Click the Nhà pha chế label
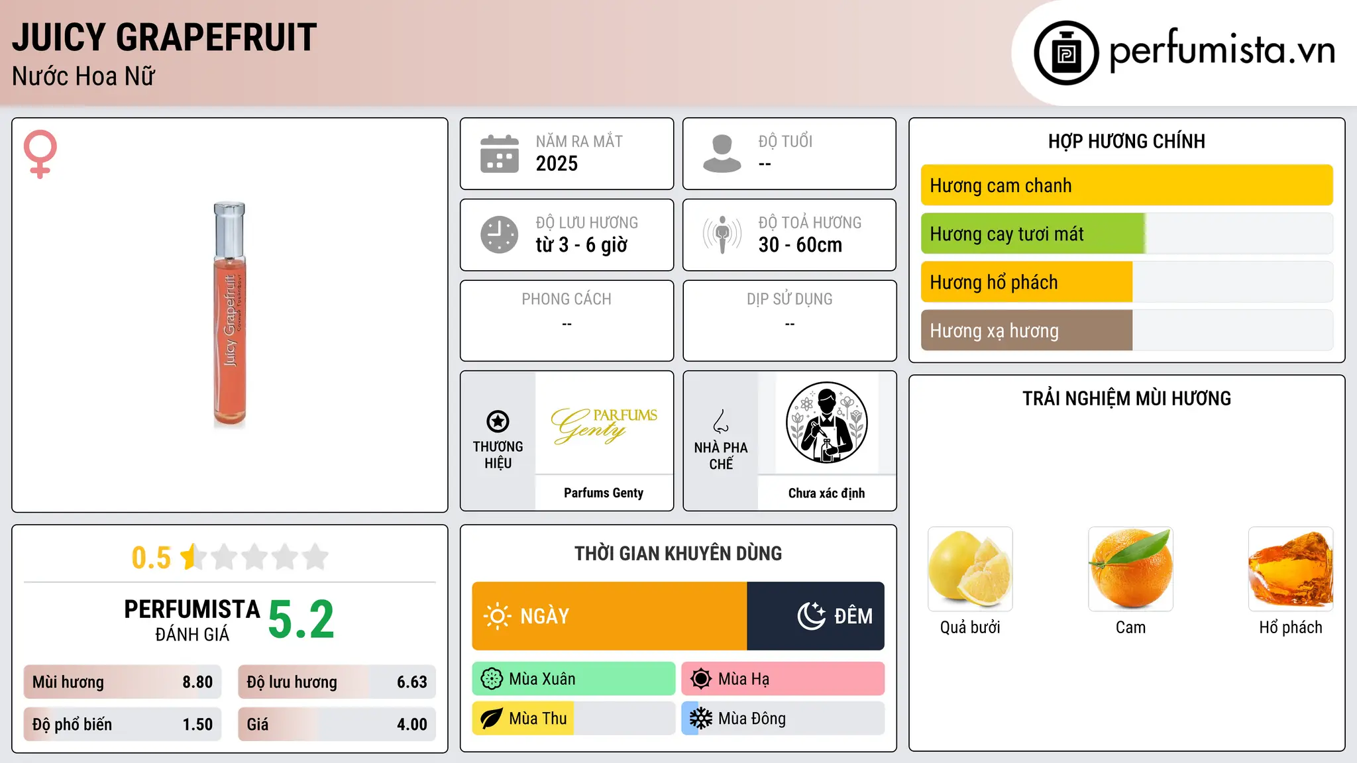Screen dimensions: 1357x763 click(721, 456)
